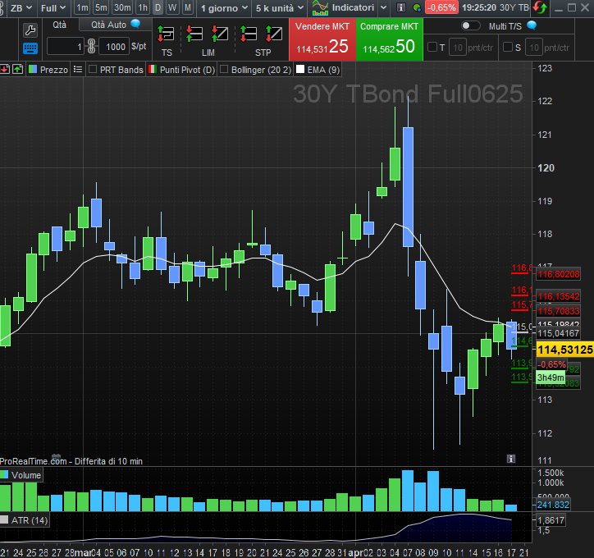Toggle the Multi T/S switch
The height and width of the screenshot is (558, 594).
471,25
